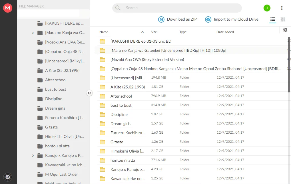This screenshot has width=291, height=184.
Task: Click Import to my Cloud Drive text
Action: [x=236, y=19]
